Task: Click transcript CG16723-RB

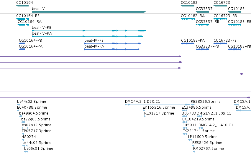Action: click(220, 19)
